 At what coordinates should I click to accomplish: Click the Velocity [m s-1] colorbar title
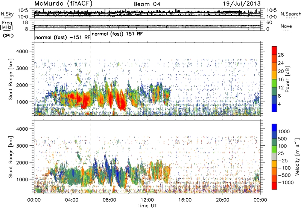tap(297, 157)
